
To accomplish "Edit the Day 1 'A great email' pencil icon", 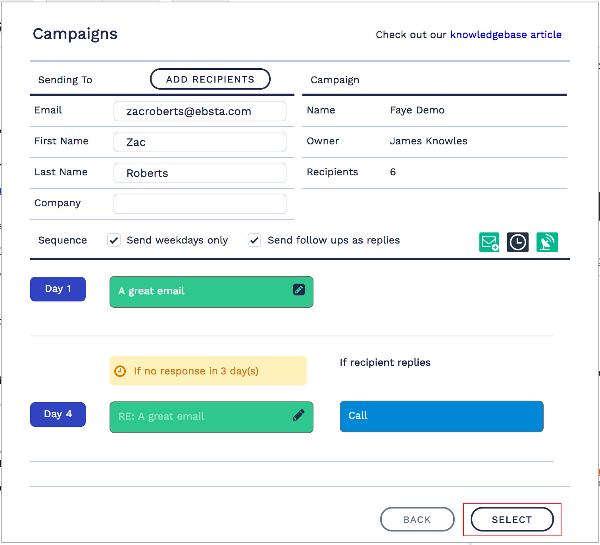I will click(299, 290).
